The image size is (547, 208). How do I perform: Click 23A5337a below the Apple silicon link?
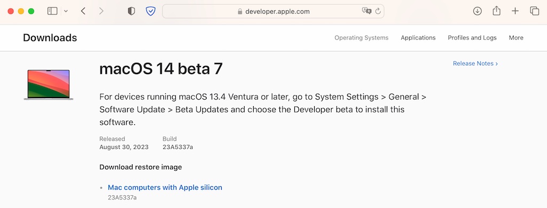tap(122, 197)
